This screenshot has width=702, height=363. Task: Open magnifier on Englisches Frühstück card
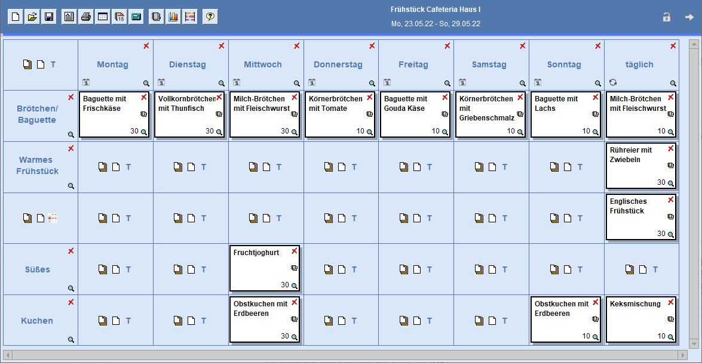click(671, 234)
